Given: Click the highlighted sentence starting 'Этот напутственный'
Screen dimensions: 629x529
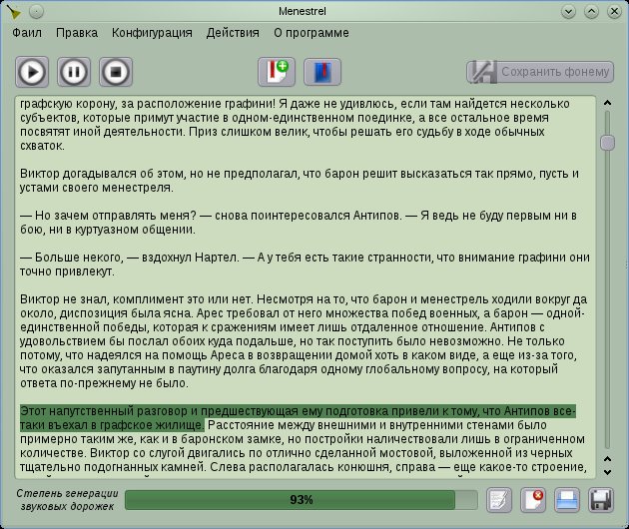Looking at the screenshot, I should pos(298,418).
